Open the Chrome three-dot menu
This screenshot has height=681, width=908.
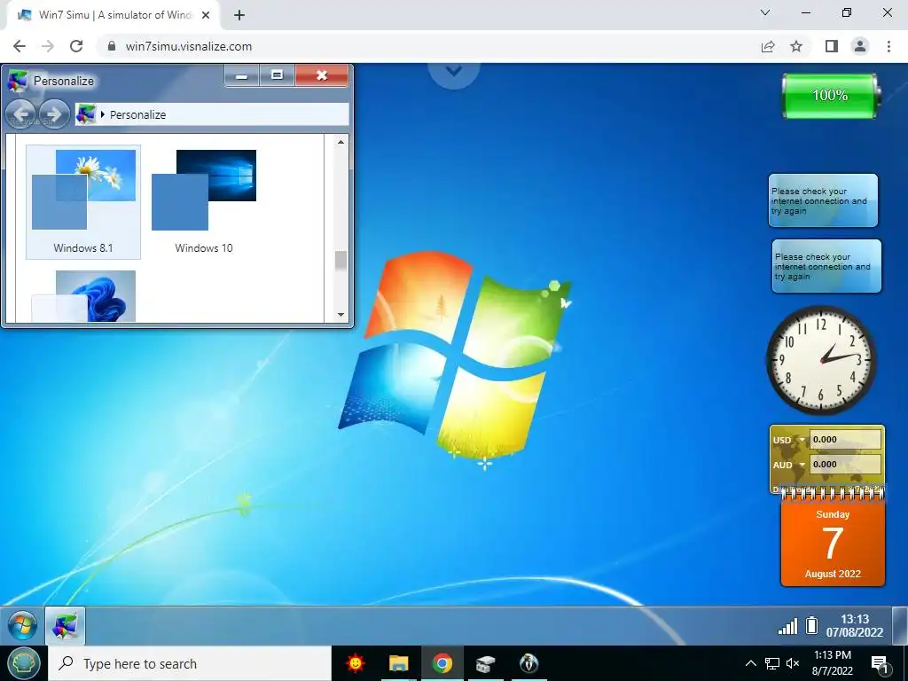[x=888, y=46]
